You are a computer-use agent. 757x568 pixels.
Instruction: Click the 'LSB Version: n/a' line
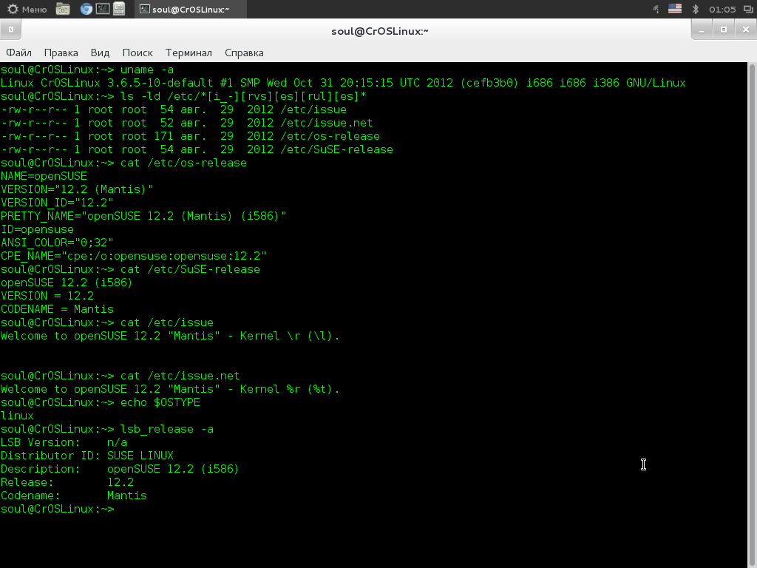point(64,442)
